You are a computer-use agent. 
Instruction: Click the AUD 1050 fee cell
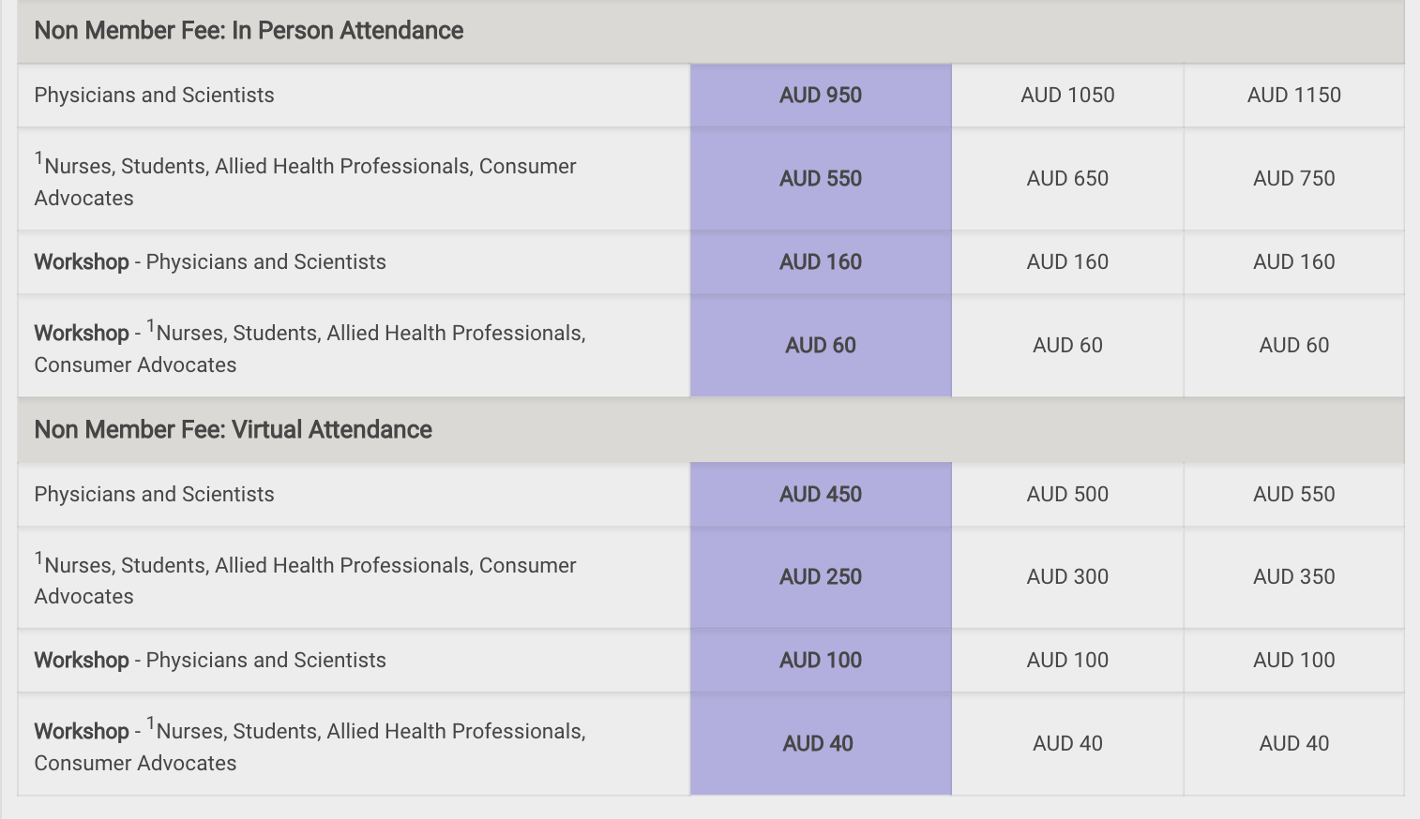click(x=1067, y=96)
